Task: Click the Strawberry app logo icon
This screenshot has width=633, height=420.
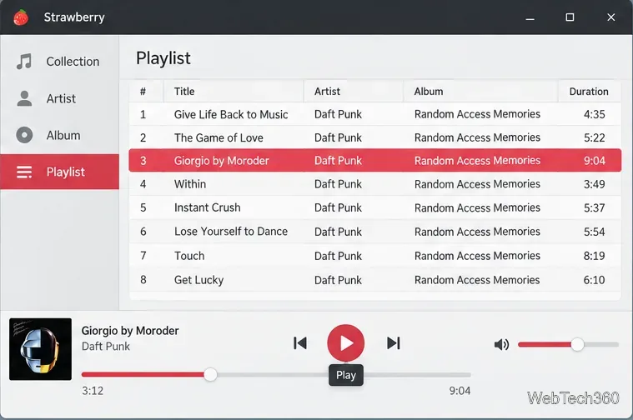Action: [x=21, y=17]
